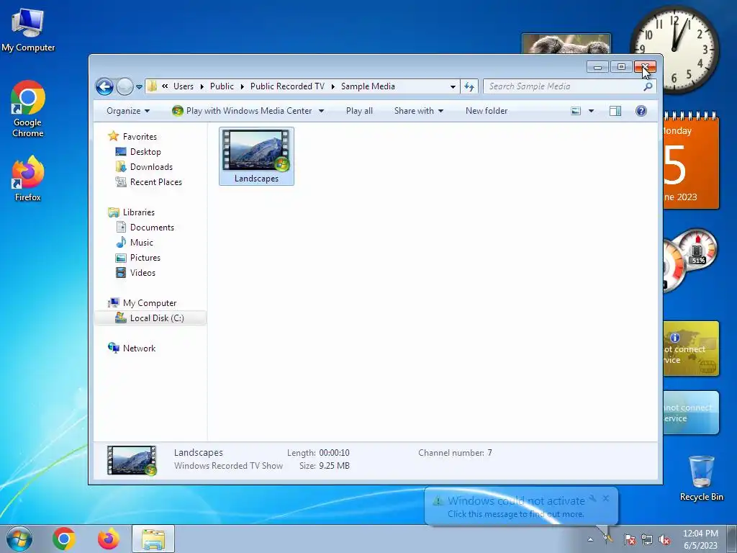This screenshot has width=737, height=553.
Task: Click the network tray icon
Action: pyautogui.click(x=647, y=540)
